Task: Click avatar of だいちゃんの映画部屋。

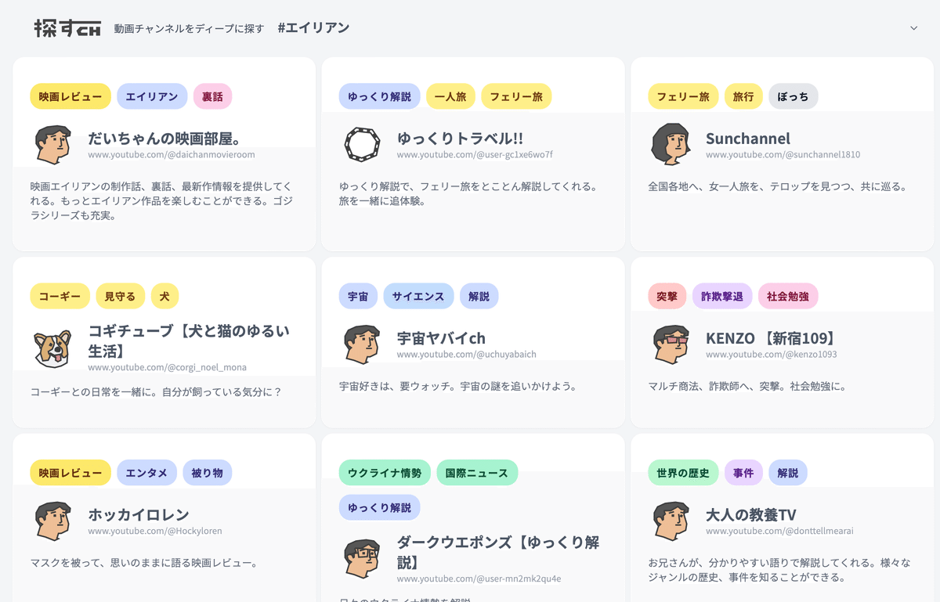Action: coord(53,144)
